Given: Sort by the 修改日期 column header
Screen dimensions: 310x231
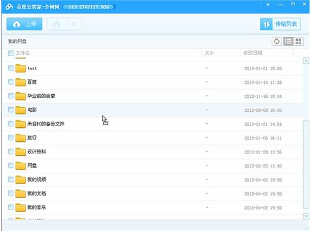Looking at the screenshot, I should [x=253, y=53].
